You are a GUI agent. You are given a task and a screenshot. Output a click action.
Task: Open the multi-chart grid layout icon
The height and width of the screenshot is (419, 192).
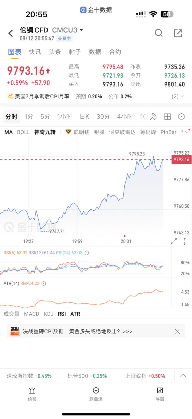[167, 116]
